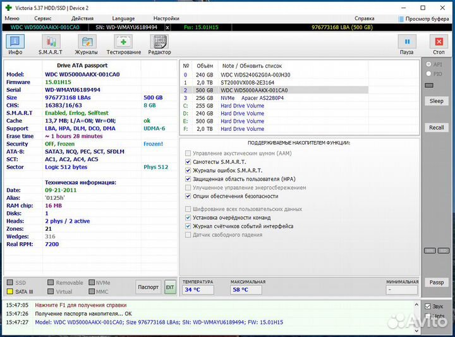Toggle Датчик свободного падения checkbox
This screenshot has height=337, width=455.
pyautogui.click(x=188, y=235)
